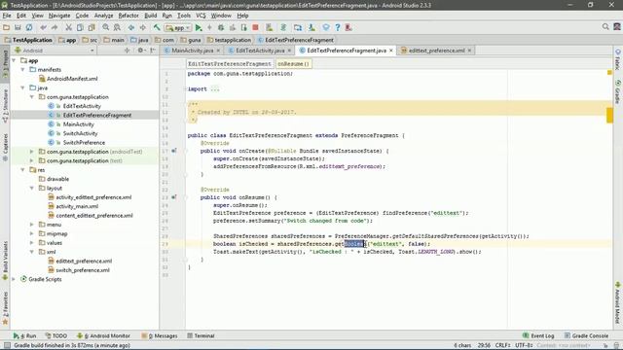
Task: Open the Gradle side panel
Action: point(618,93)
